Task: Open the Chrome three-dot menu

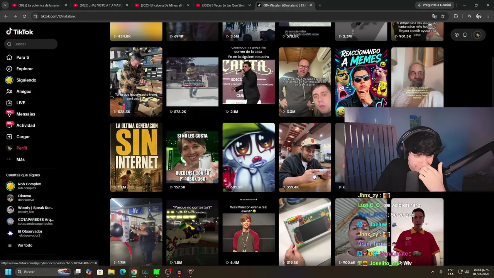Action: coord(488,16)
